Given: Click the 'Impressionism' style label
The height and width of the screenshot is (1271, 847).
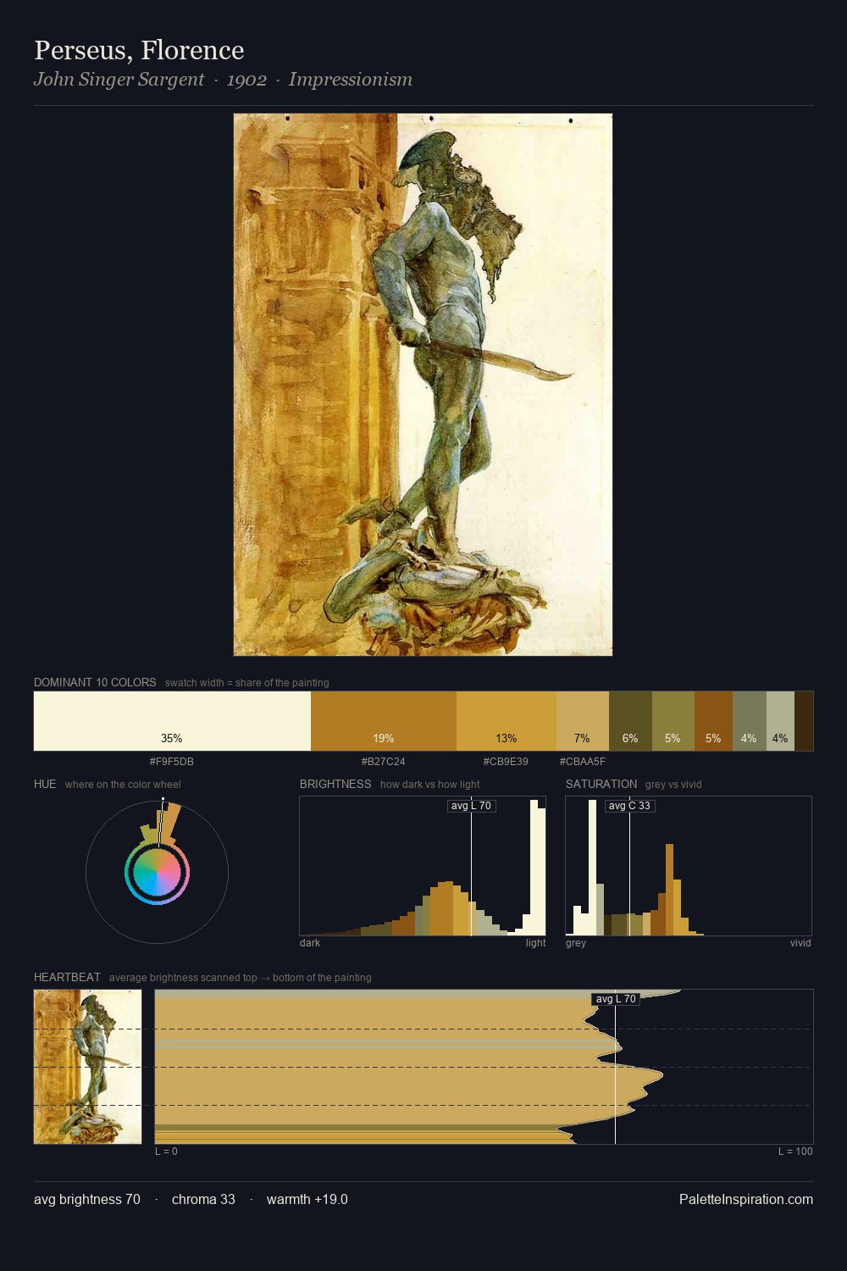Looking at the screenshot, I should pos(351,80).
